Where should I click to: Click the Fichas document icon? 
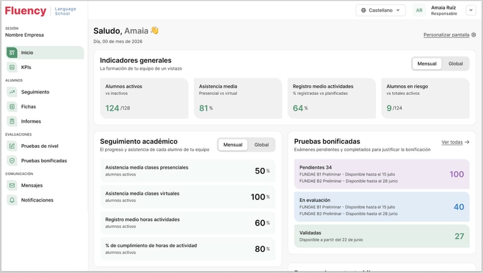(x=12, y=106)
